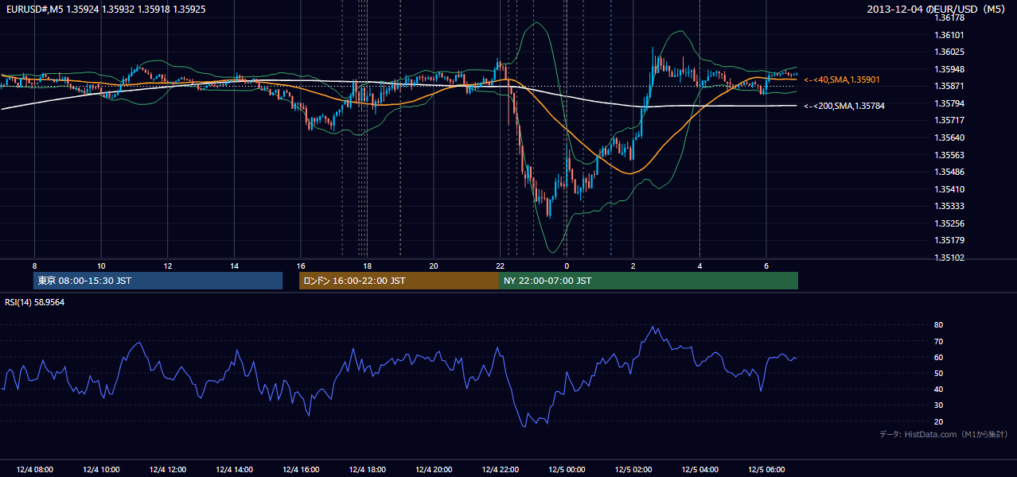Click price axis value 1.35640
Viewport: 1017px width, 477px height.
coord(951,138)
